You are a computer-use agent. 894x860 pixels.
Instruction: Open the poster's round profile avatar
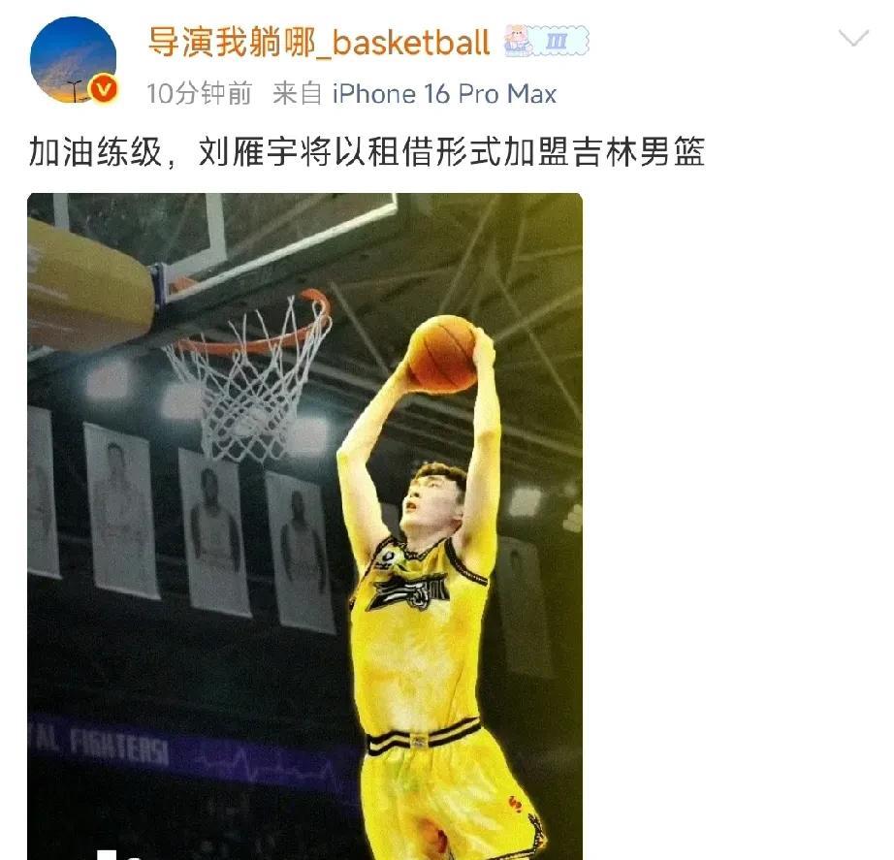pyautogui.click(x=74, y=60)
